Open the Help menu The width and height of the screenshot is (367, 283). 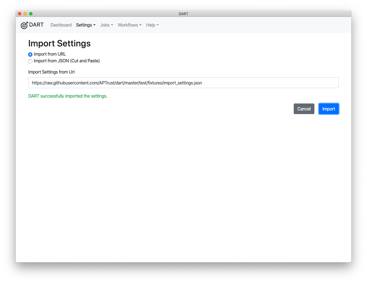150,25
